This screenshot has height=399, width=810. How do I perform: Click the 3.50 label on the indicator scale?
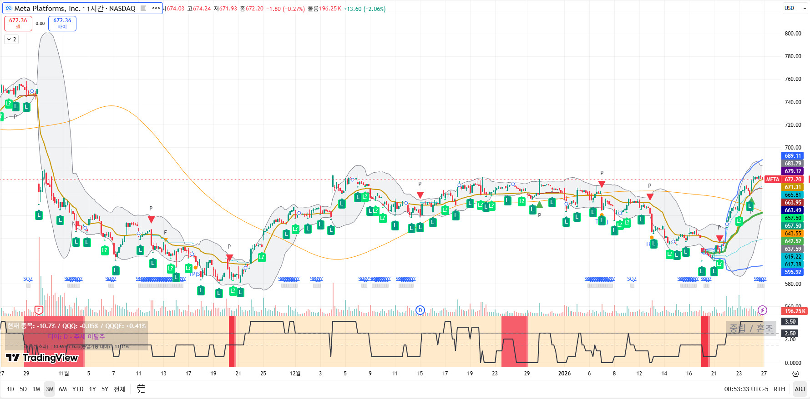(790, 322)
